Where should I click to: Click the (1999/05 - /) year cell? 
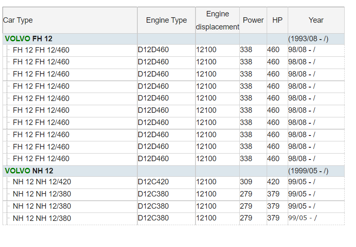click(316, 171)
